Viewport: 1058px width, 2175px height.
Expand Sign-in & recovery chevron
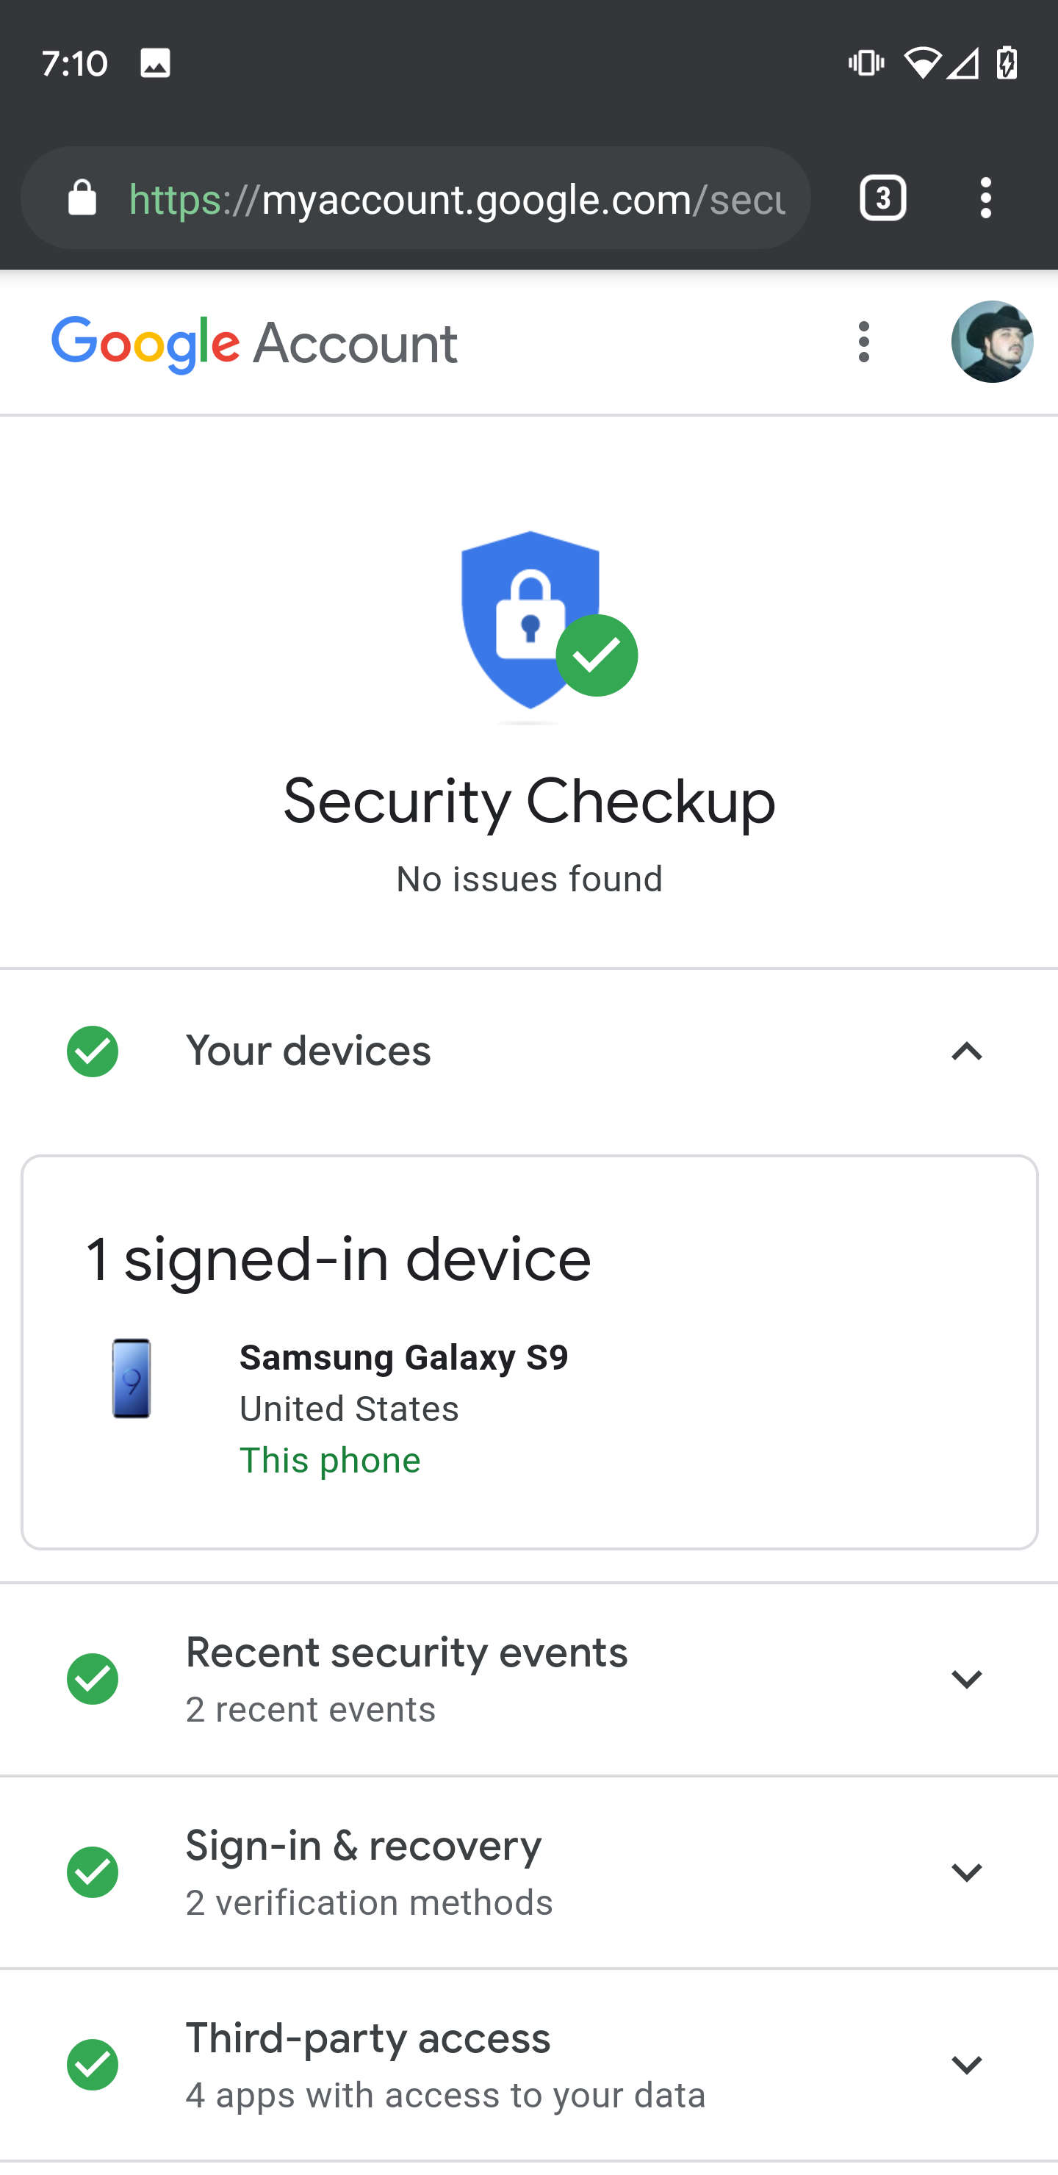967,1872
